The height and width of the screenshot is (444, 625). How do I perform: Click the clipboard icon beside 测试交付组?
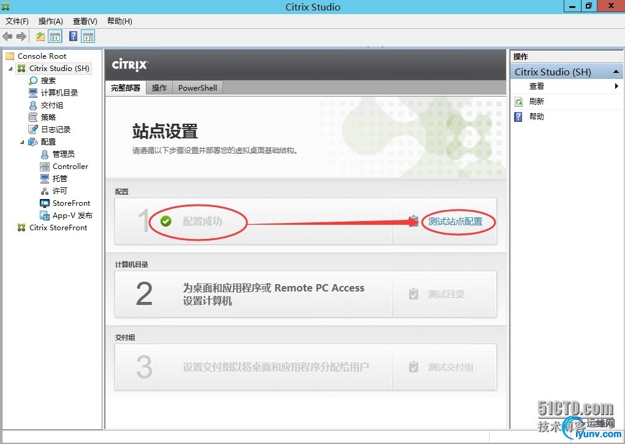click(414, 367)
